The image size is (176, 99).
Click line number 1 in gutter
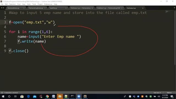(x=5, y=13)
